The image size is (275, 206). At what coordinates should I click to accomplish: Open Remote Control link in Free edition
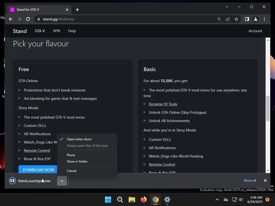[37, 150]
